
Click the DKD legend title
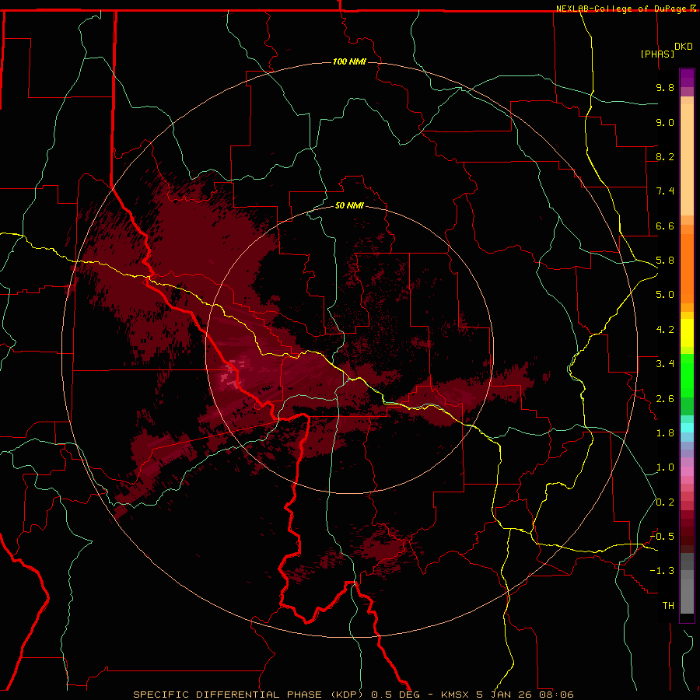click(684, 47)
